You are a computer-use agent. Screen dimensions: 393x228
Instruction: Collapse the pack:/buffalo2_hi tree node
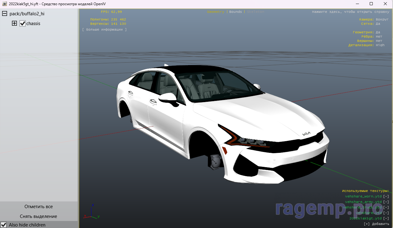(5, 14)
